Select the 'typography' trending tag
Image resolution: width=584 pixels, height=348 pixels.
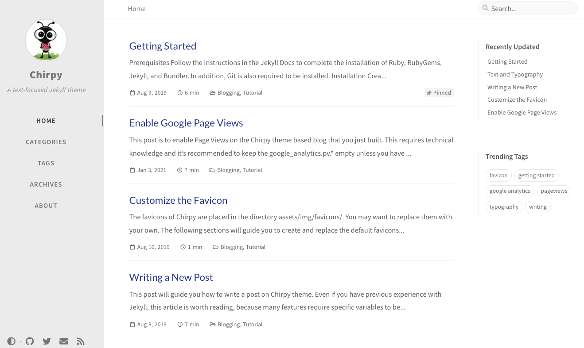504,207
